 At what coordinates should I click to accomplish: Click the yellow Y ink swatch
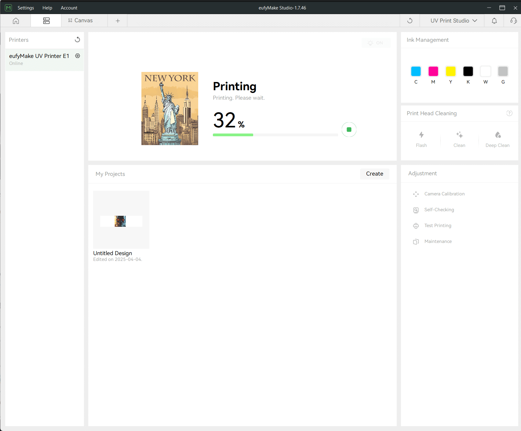pos(450,71)
